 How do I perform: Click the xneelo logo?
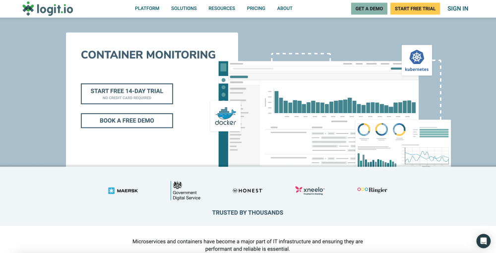click(310, 190)
